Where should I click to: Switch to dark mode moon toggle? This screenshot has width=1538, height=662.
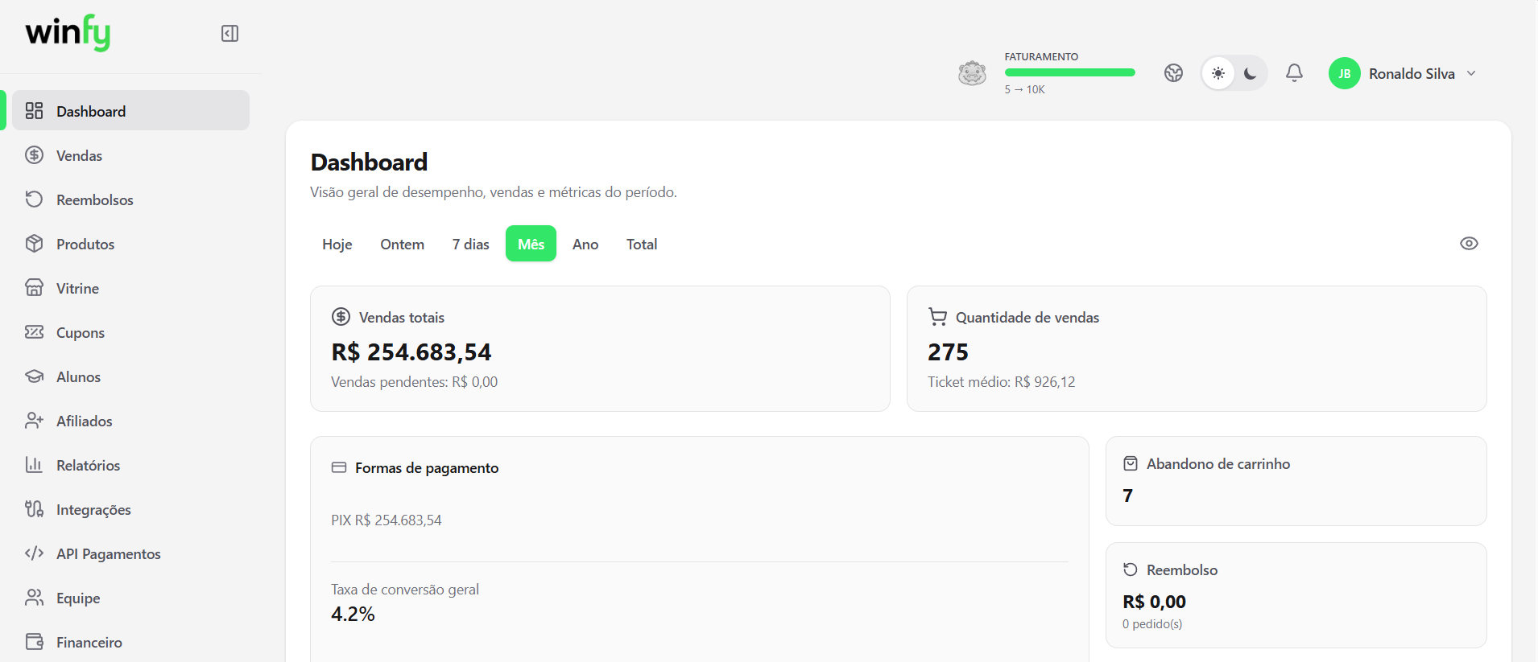1250,73
